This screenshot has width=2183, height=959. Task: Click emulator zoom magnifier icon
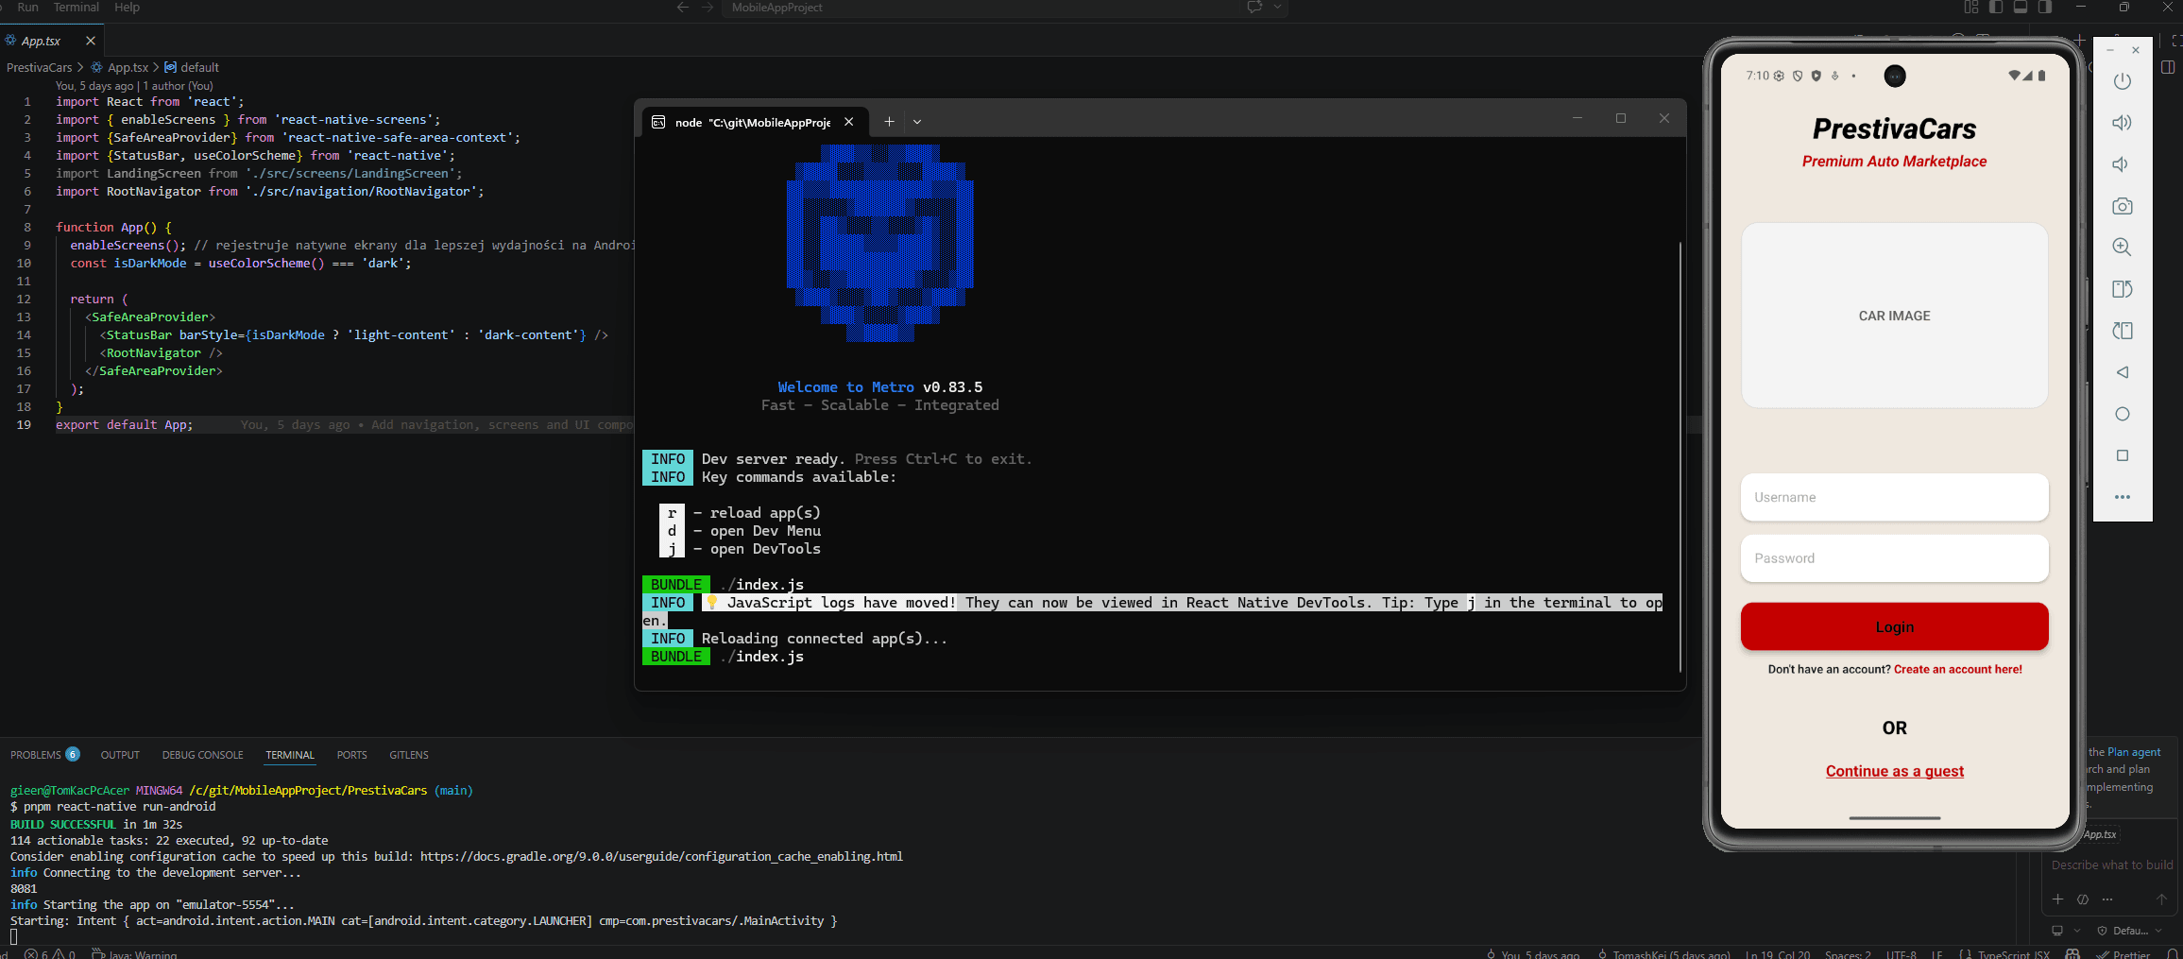click(x=2122, y=248)
